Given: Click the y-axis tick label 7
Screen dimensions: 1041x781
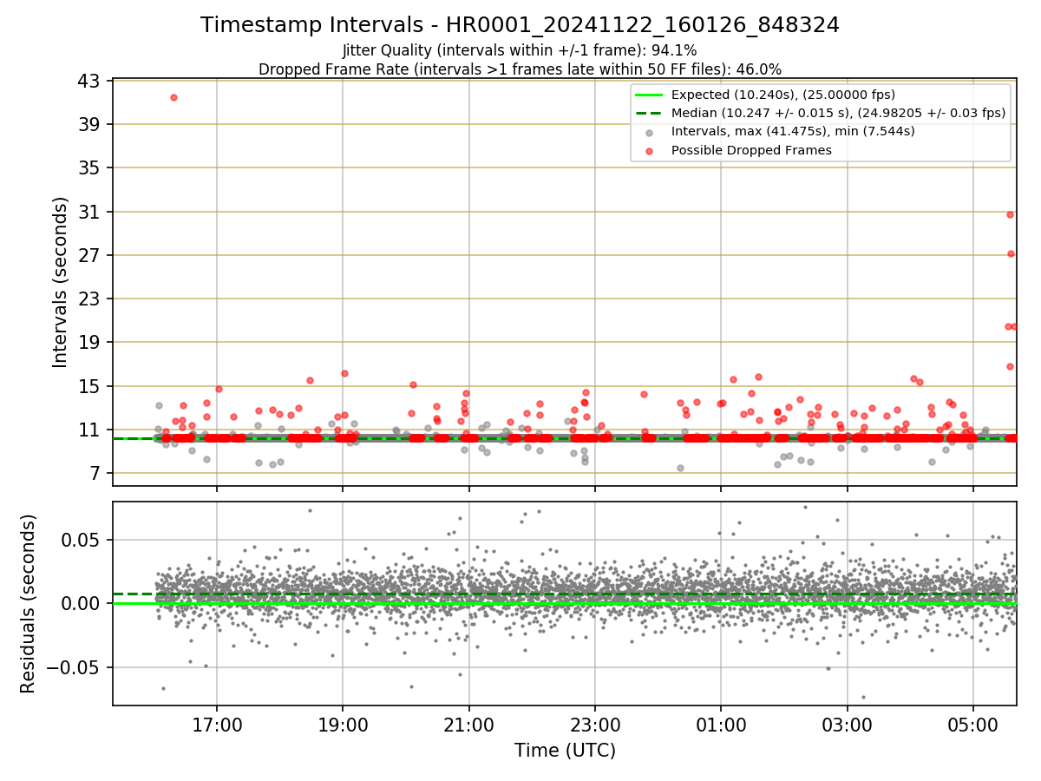Looking at the screenshot, I should [95, 473].
